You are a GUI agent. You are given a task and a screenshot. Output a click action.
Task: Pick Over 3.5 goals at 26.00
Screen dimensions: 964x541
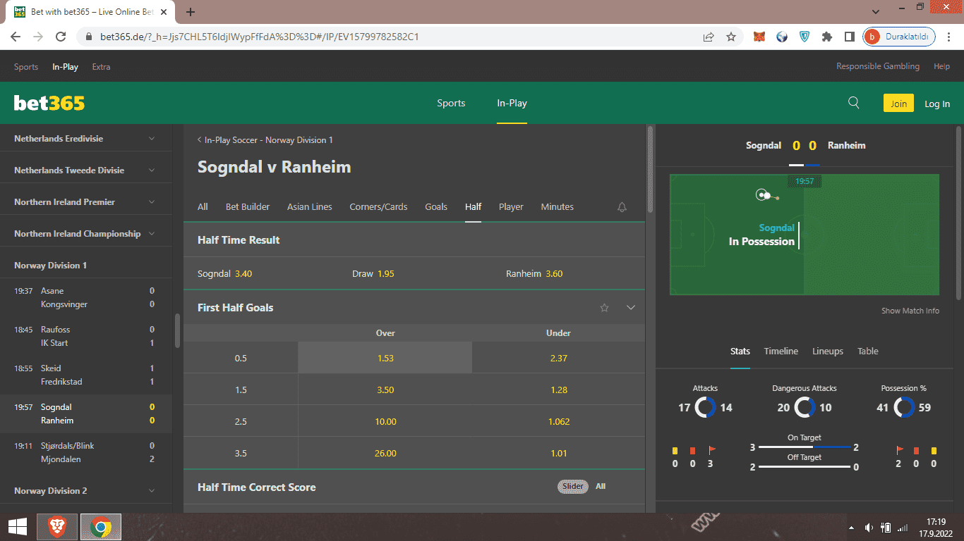click(385, 453)
